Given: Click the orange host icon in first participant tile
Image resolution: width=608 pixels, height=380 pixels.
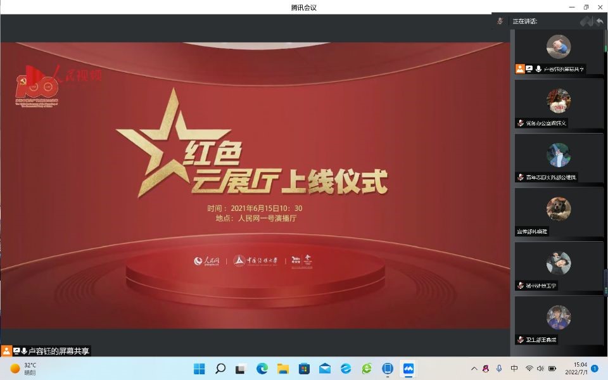Looking at the screenshot, I should tap(520, 69).
